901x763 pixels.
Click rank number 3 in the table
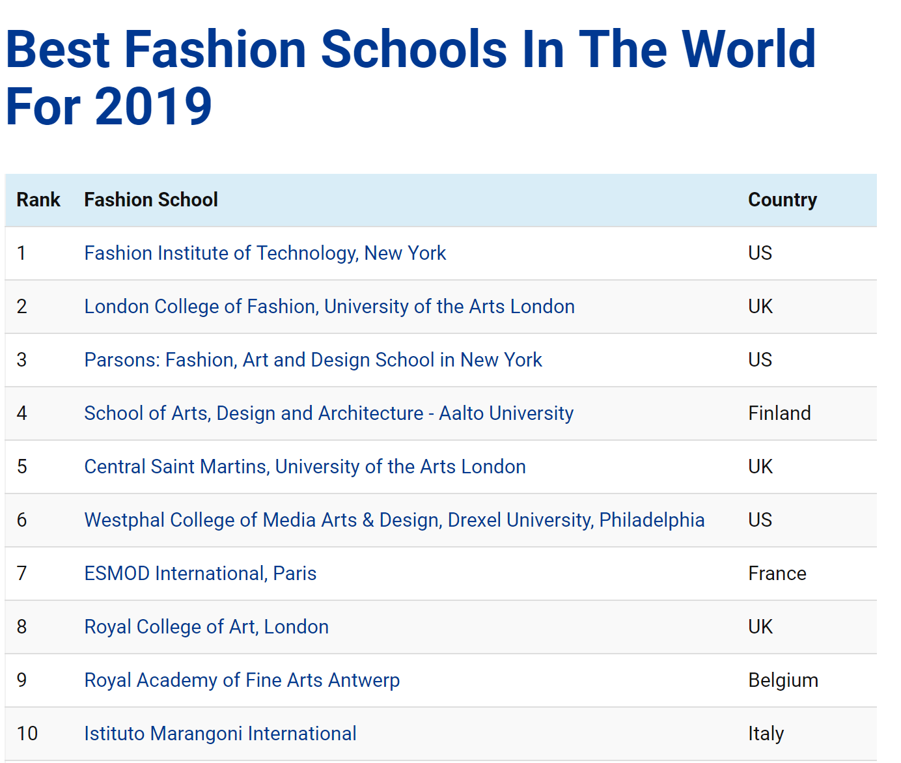pyautogui.click(x=22, y=360)
